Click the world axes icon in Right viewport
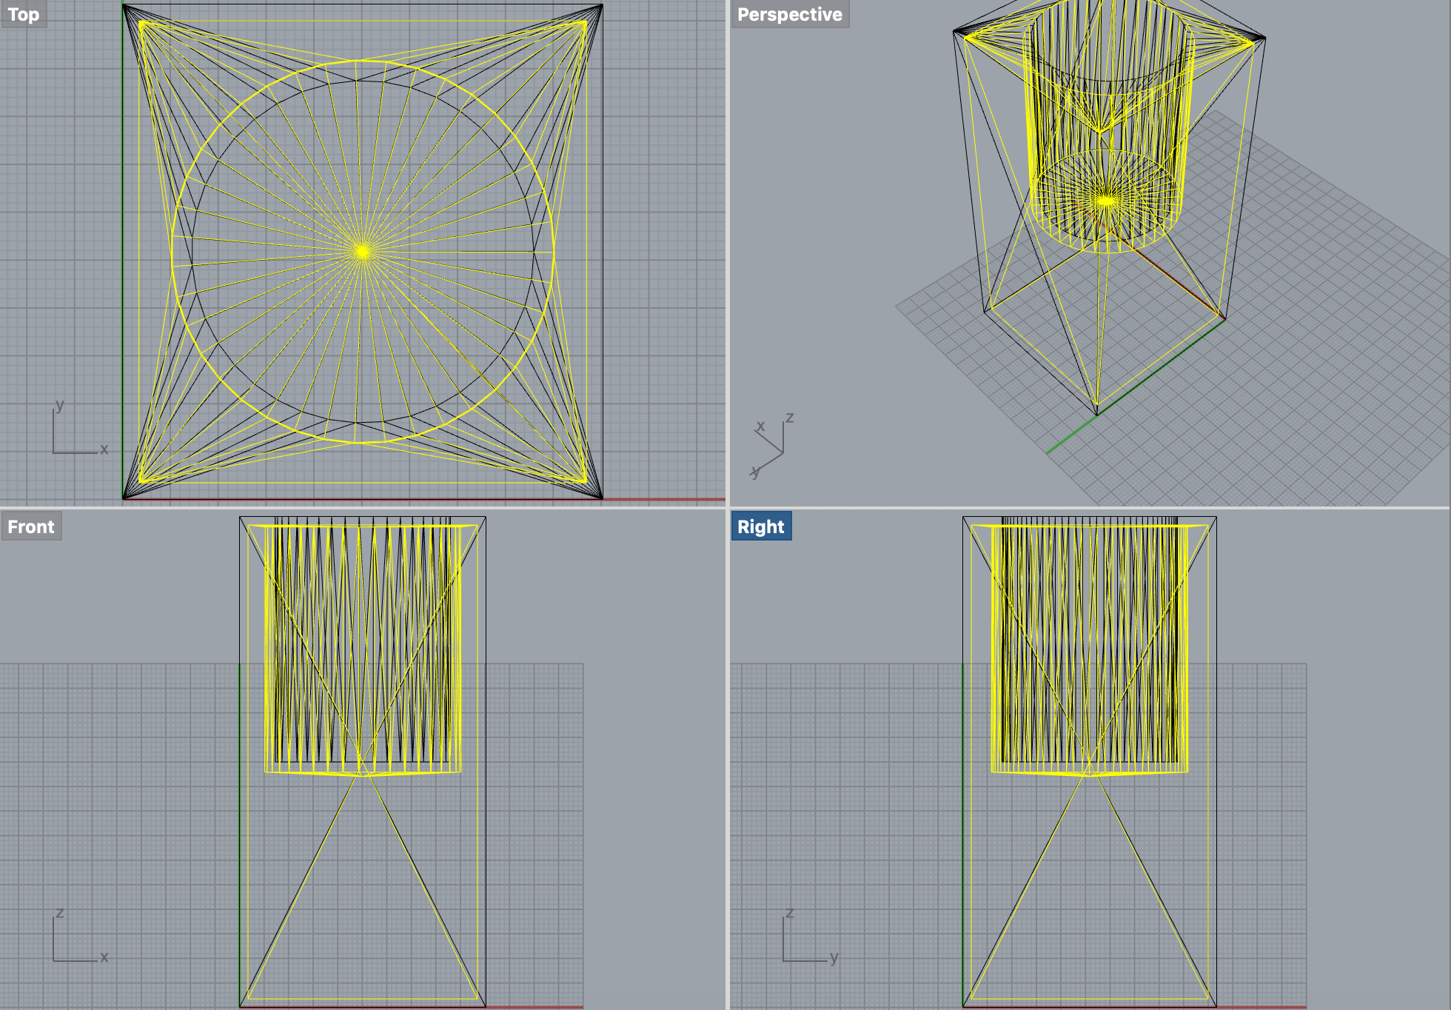 pos(807,939)
